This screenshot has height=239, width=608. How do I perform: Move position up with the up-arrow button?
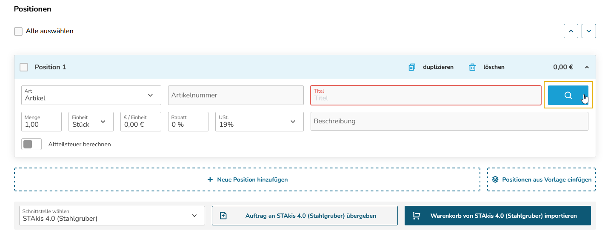(x=571, y=31)
